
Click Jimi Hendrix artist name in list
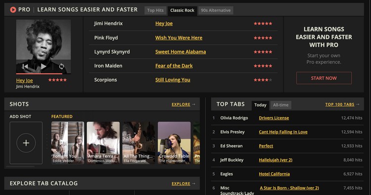tap(108, 23)
